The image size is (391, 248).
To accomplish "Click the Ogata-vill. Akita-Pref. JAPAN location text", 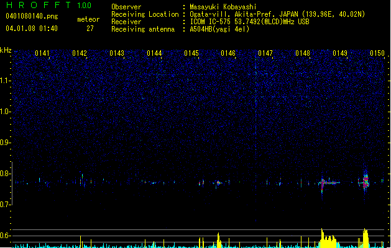I will pos(277,14).
